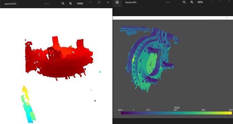Select the Pyvista.JPG title label

pos(131,2)
